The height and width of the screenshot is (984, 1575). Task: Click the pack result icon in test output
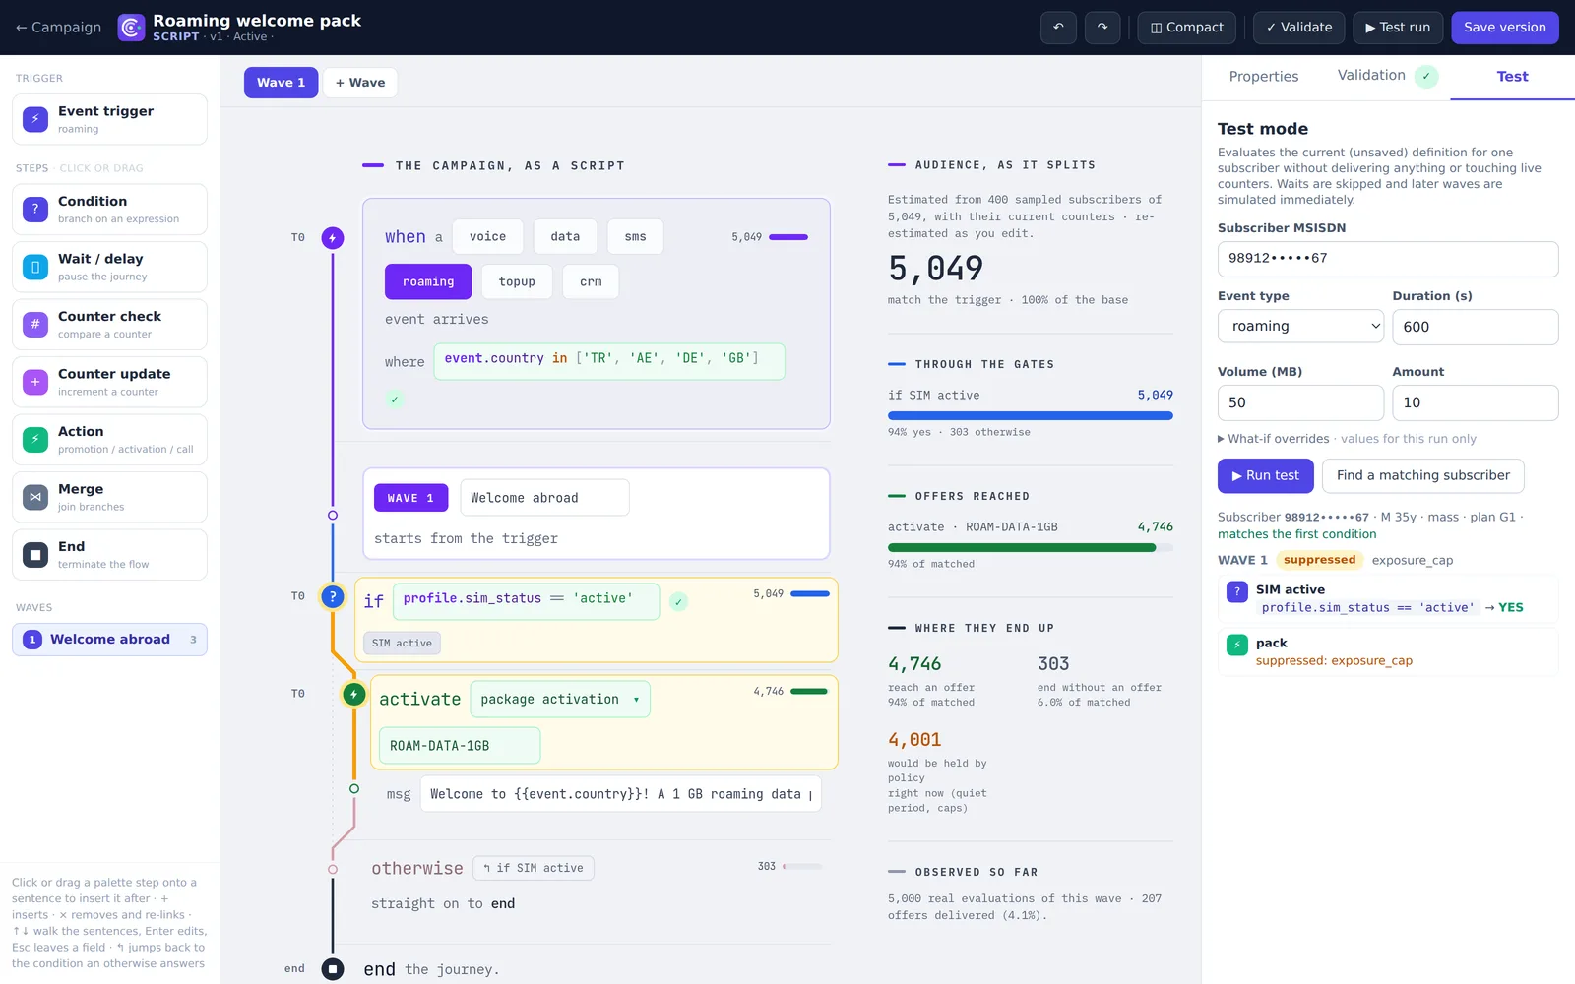1237,645
